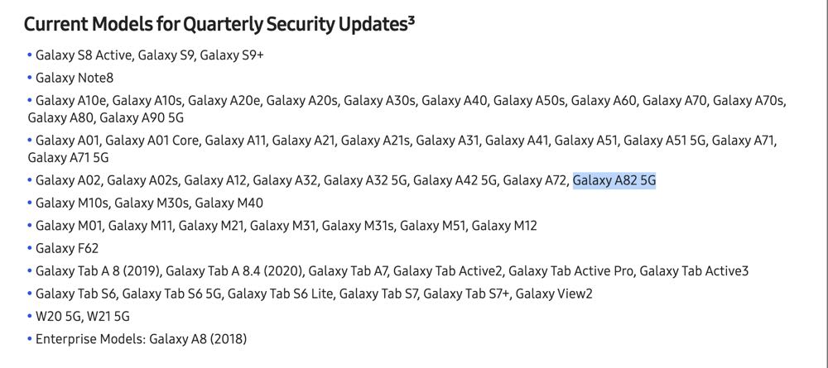The height and width of the screenshot is (368, 828).
Task: Click the footnote superscript 3 in the heading
Action: point(410,21)
